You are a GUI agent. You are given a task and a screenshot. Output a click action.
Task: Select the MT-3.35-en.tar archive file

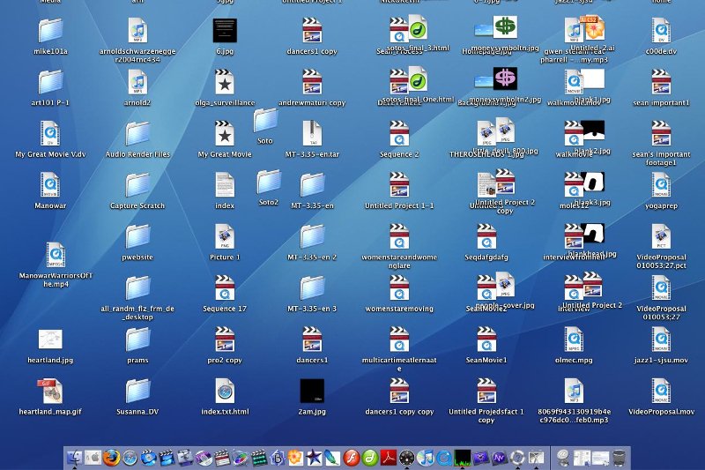tap(312, 133)
